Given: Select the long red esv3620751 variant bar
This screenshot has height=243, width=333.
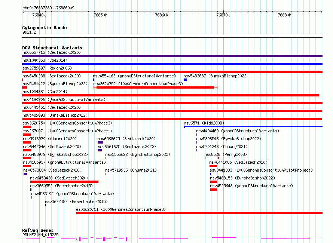Looking at the screenshot, I should point(199,213).
